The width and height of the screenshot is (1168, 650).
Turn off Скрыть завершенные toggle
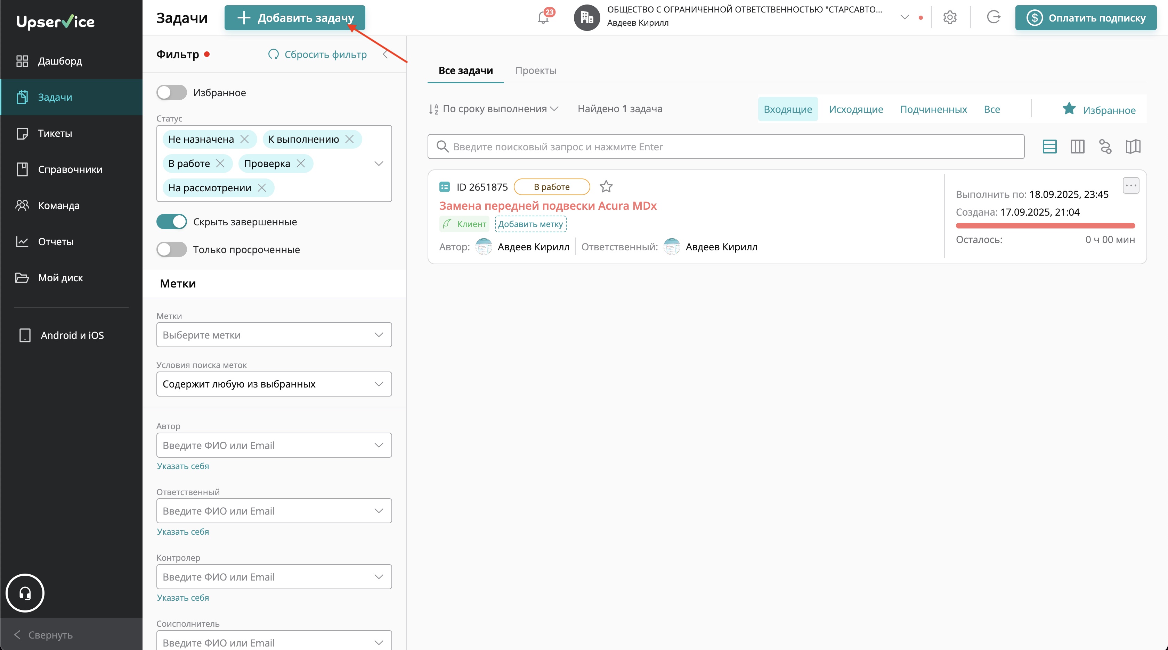coord(171,222)
